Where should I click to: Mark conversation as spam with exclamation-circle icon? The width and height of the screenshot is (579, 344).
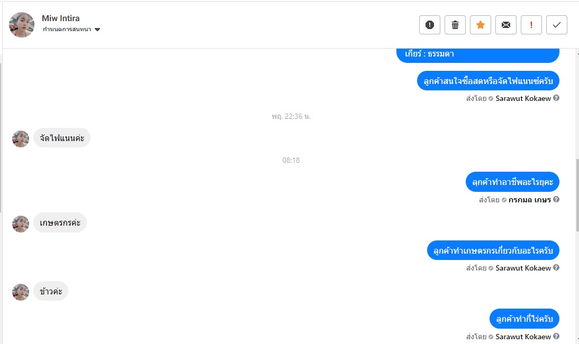429,25
